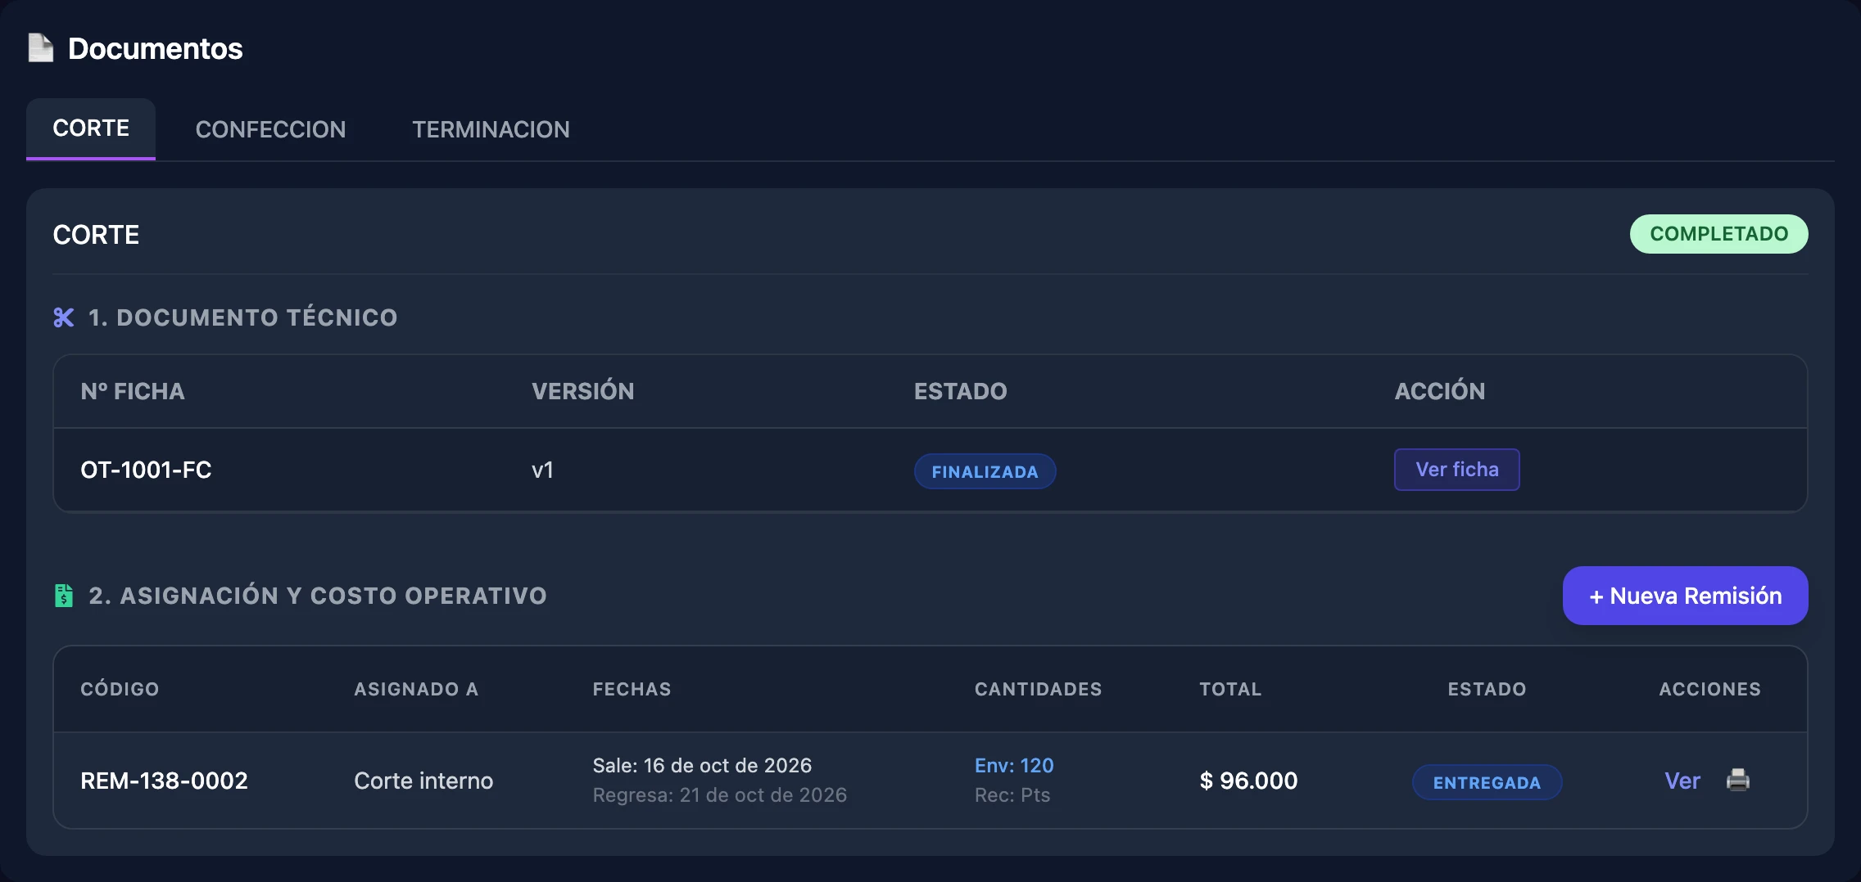The height and width of the screenshot is (882, 1861).
Task: Click the scissors icon beside Documento Técnico
Action: coord(64,317)
